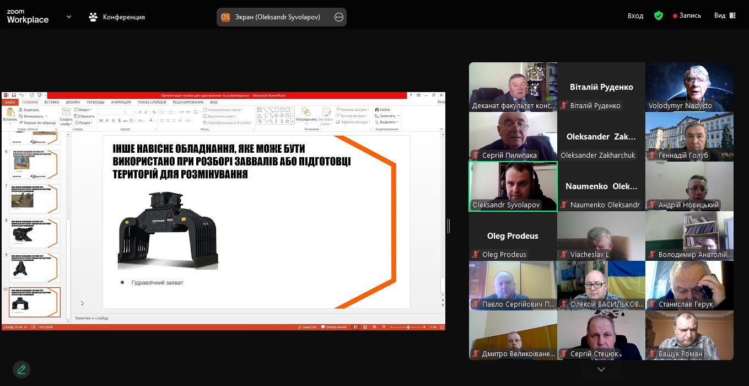This screenshot has width=749, height=386.
Task: Click Формат по образцу button
Action: [37, 122]
